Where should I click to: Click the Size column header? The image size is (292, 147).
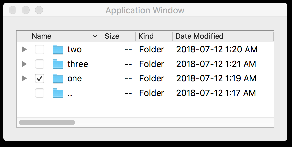coord(112,36)
